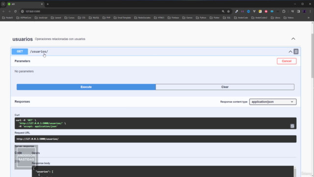Click the GET method badge

click(x=20, y=51)
